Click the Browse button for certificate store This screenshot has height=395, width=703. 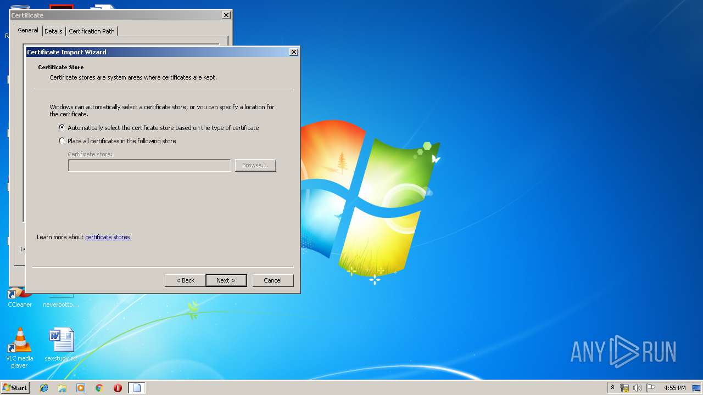click(x=255, y=165)
